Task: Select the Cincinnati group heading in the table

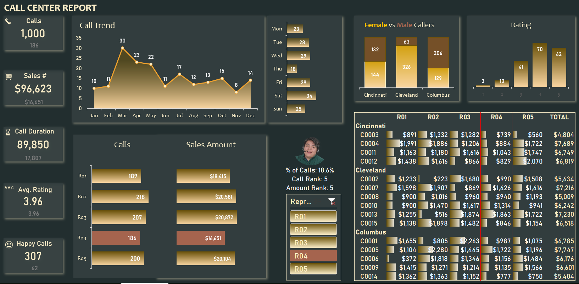Action: tap(371, 126)
